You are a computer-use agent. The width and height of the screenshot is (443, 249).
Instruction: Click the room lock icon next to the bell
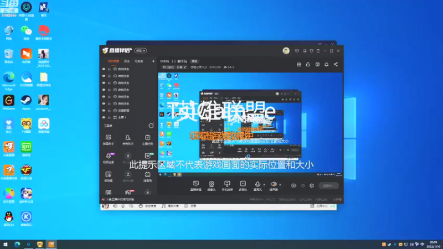pos(308,64)
